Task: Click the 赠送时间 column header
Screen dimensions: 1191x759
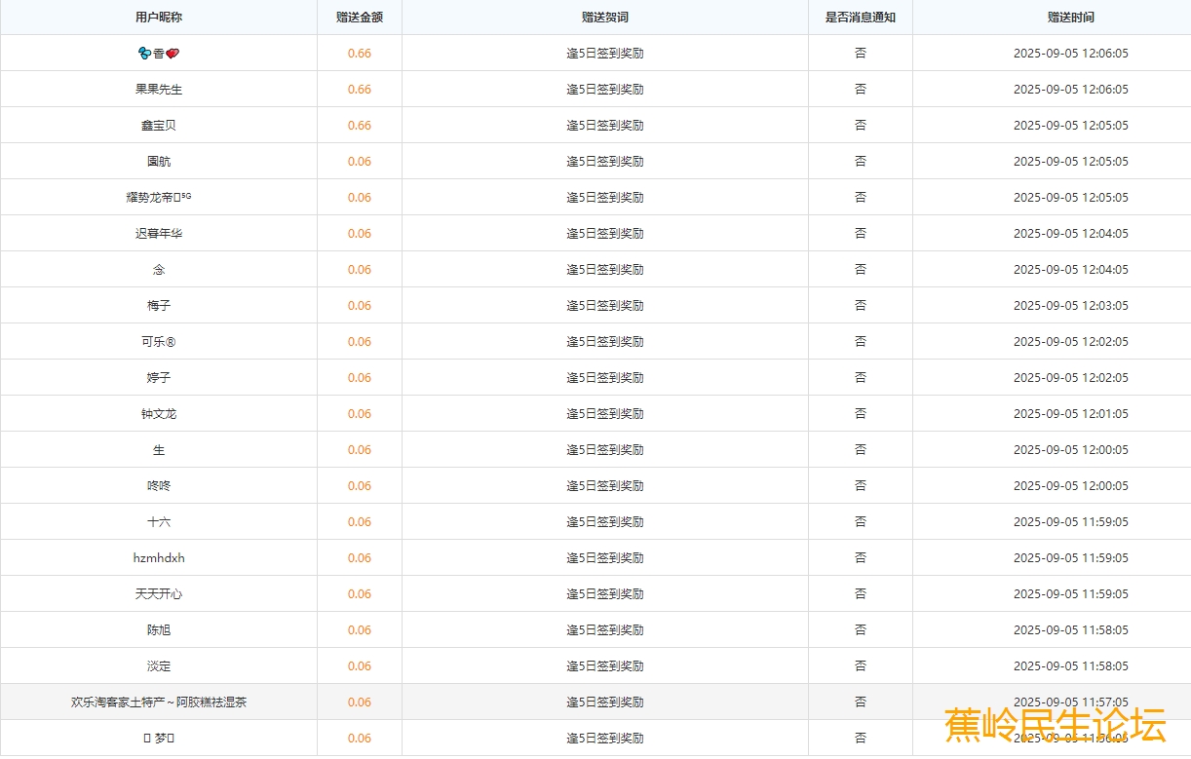Action: [1070, 18]
